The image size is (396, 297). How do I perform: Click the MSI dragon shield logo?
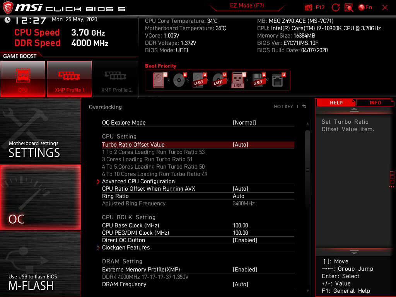pyautogui.click(x=8, y=7)
